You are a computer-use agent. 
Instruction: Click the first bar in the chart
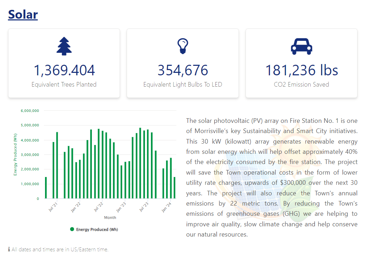[x=46, y=188]
